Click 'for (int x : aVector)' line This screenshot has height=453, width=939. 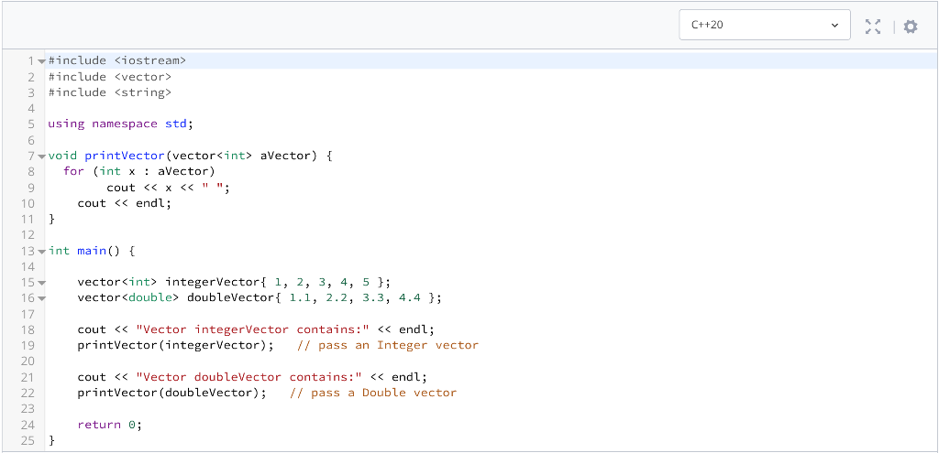point(139,171)
